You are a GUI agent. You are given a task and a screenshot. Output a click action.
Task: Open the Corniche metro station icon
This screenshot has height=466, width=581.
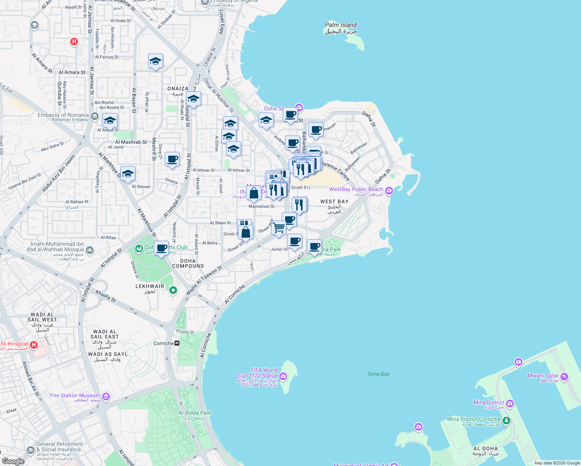coord(176,343)
